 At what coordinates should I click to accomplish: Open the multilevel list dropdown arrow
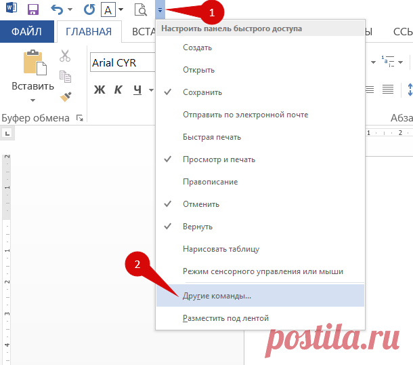(401, 62)
